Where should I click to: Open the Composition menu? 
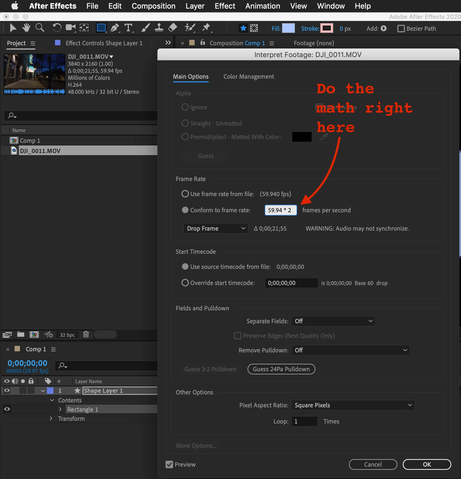(x=153, y=6)
